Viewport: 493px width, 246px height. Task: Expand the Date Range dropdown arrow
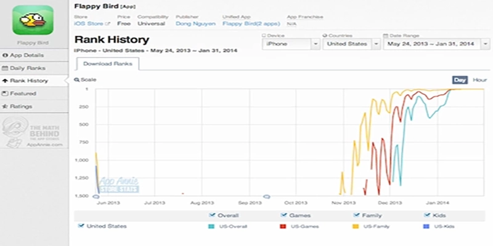pos(486,44)
